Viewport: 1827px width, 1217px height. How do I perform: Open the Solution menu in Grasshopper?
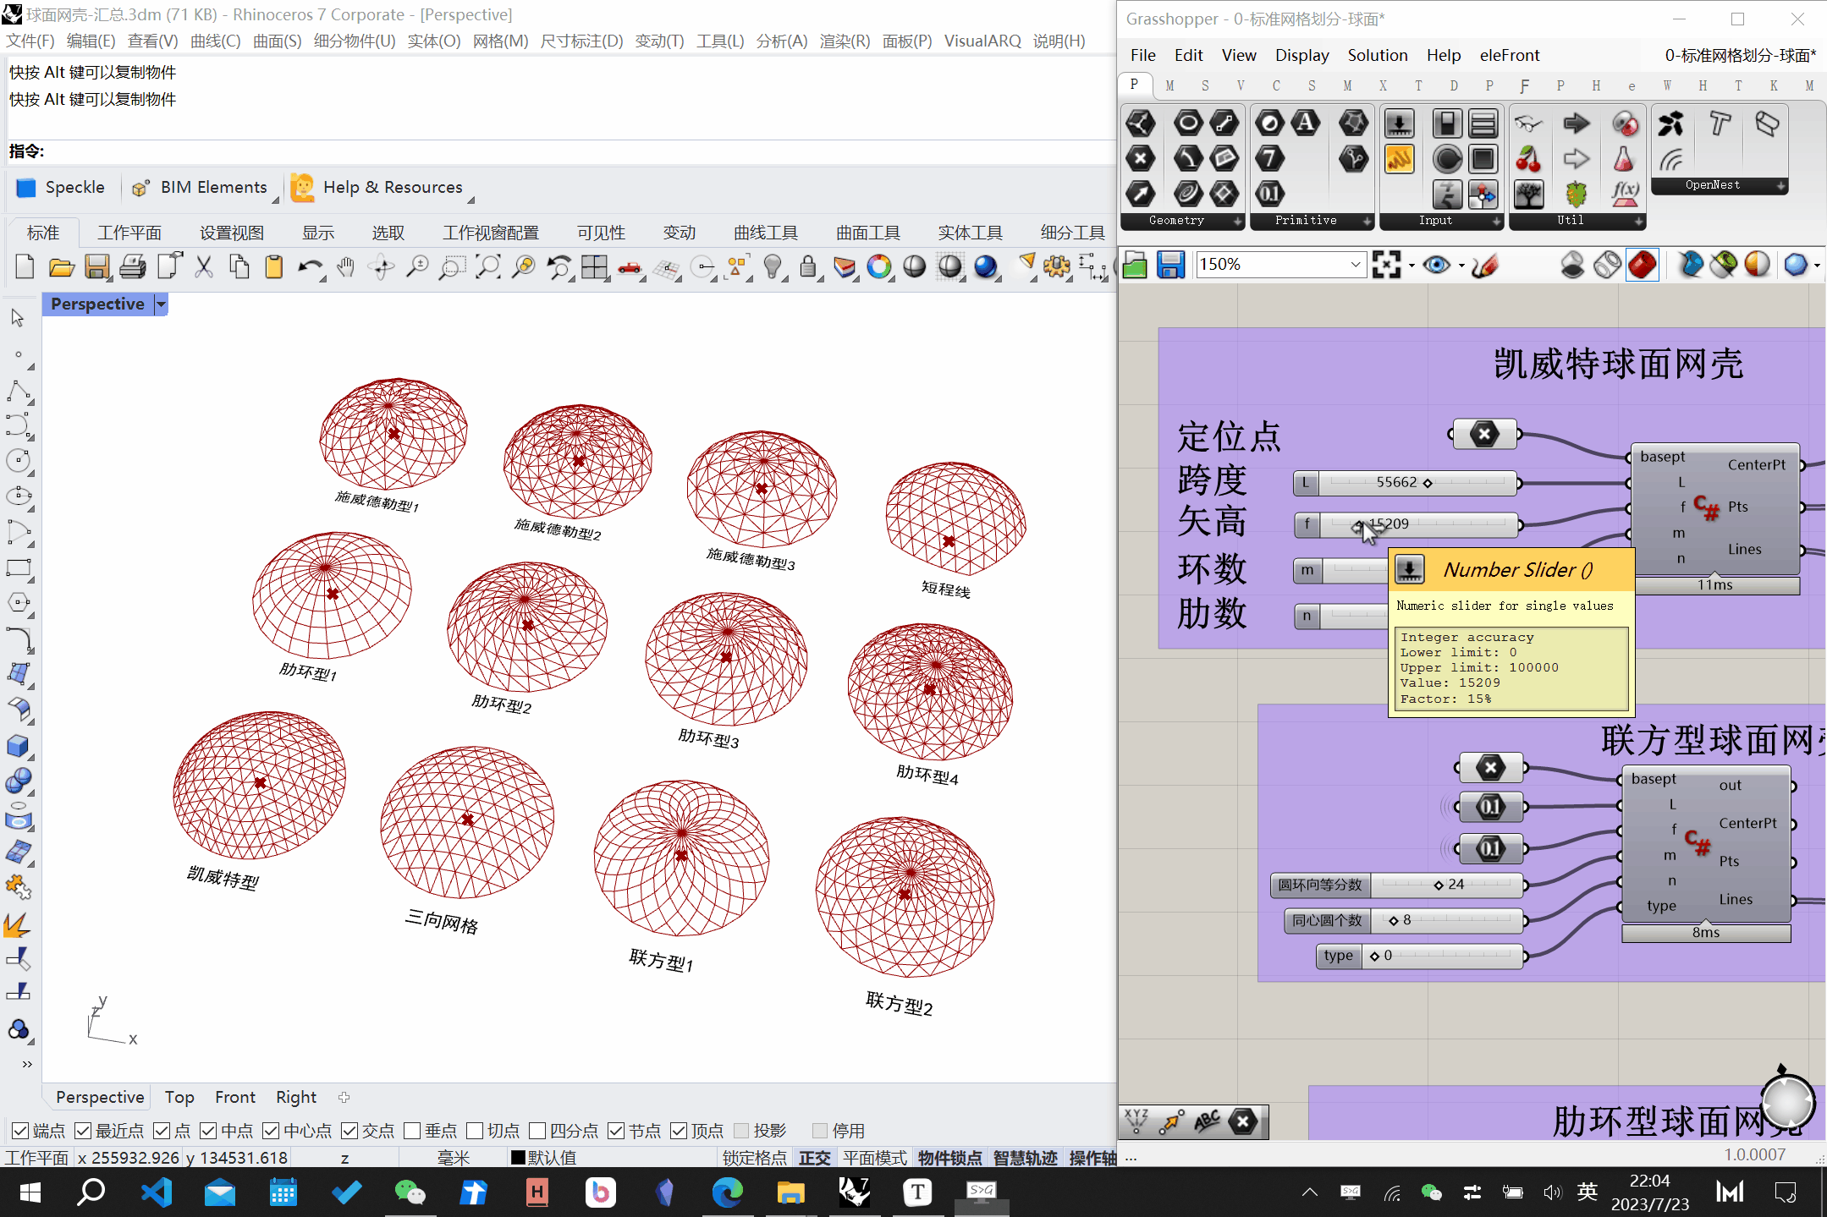tap(1377, 55)
